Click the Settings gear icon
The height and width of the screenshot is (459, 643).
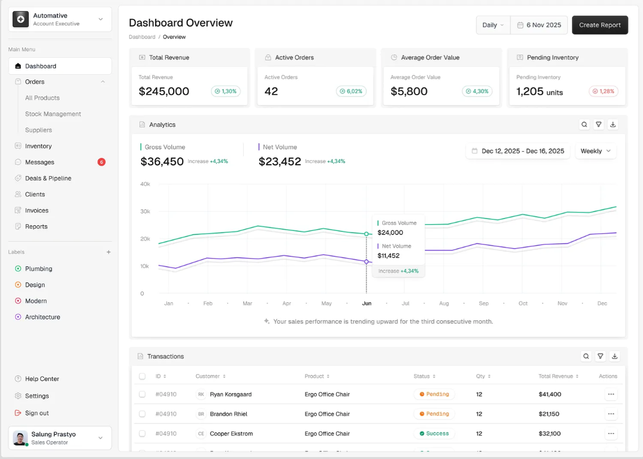[x=18, y=396]
